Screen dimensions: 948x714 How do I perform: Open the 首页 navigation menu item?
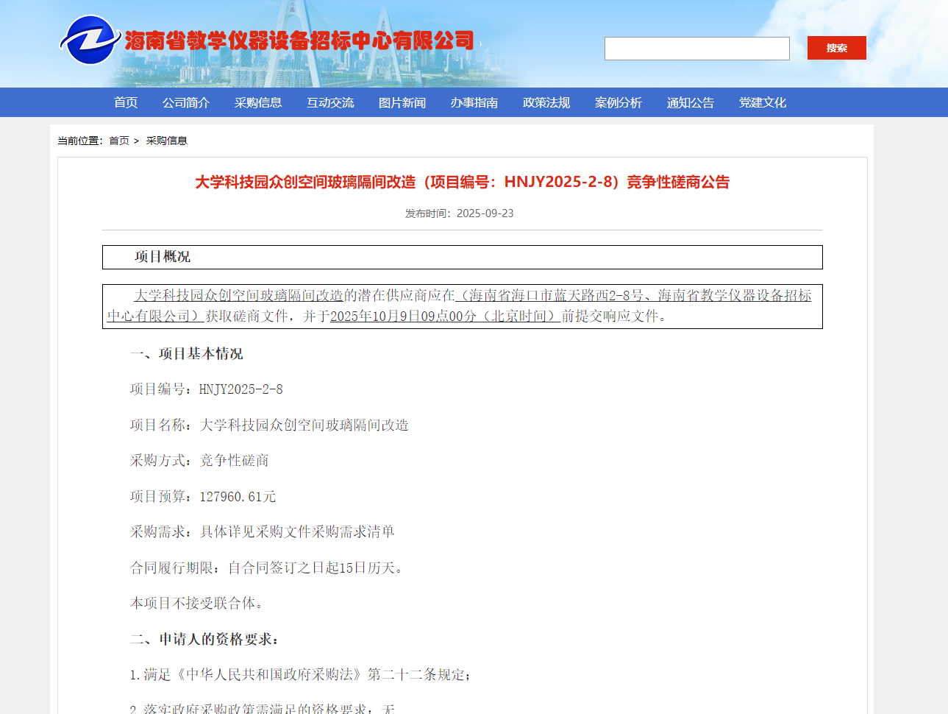[x=126, y=102]
